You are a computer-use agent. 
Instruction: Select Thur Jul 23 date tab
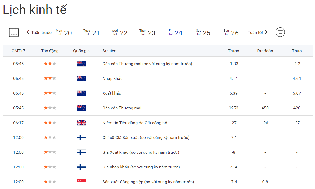147,33
